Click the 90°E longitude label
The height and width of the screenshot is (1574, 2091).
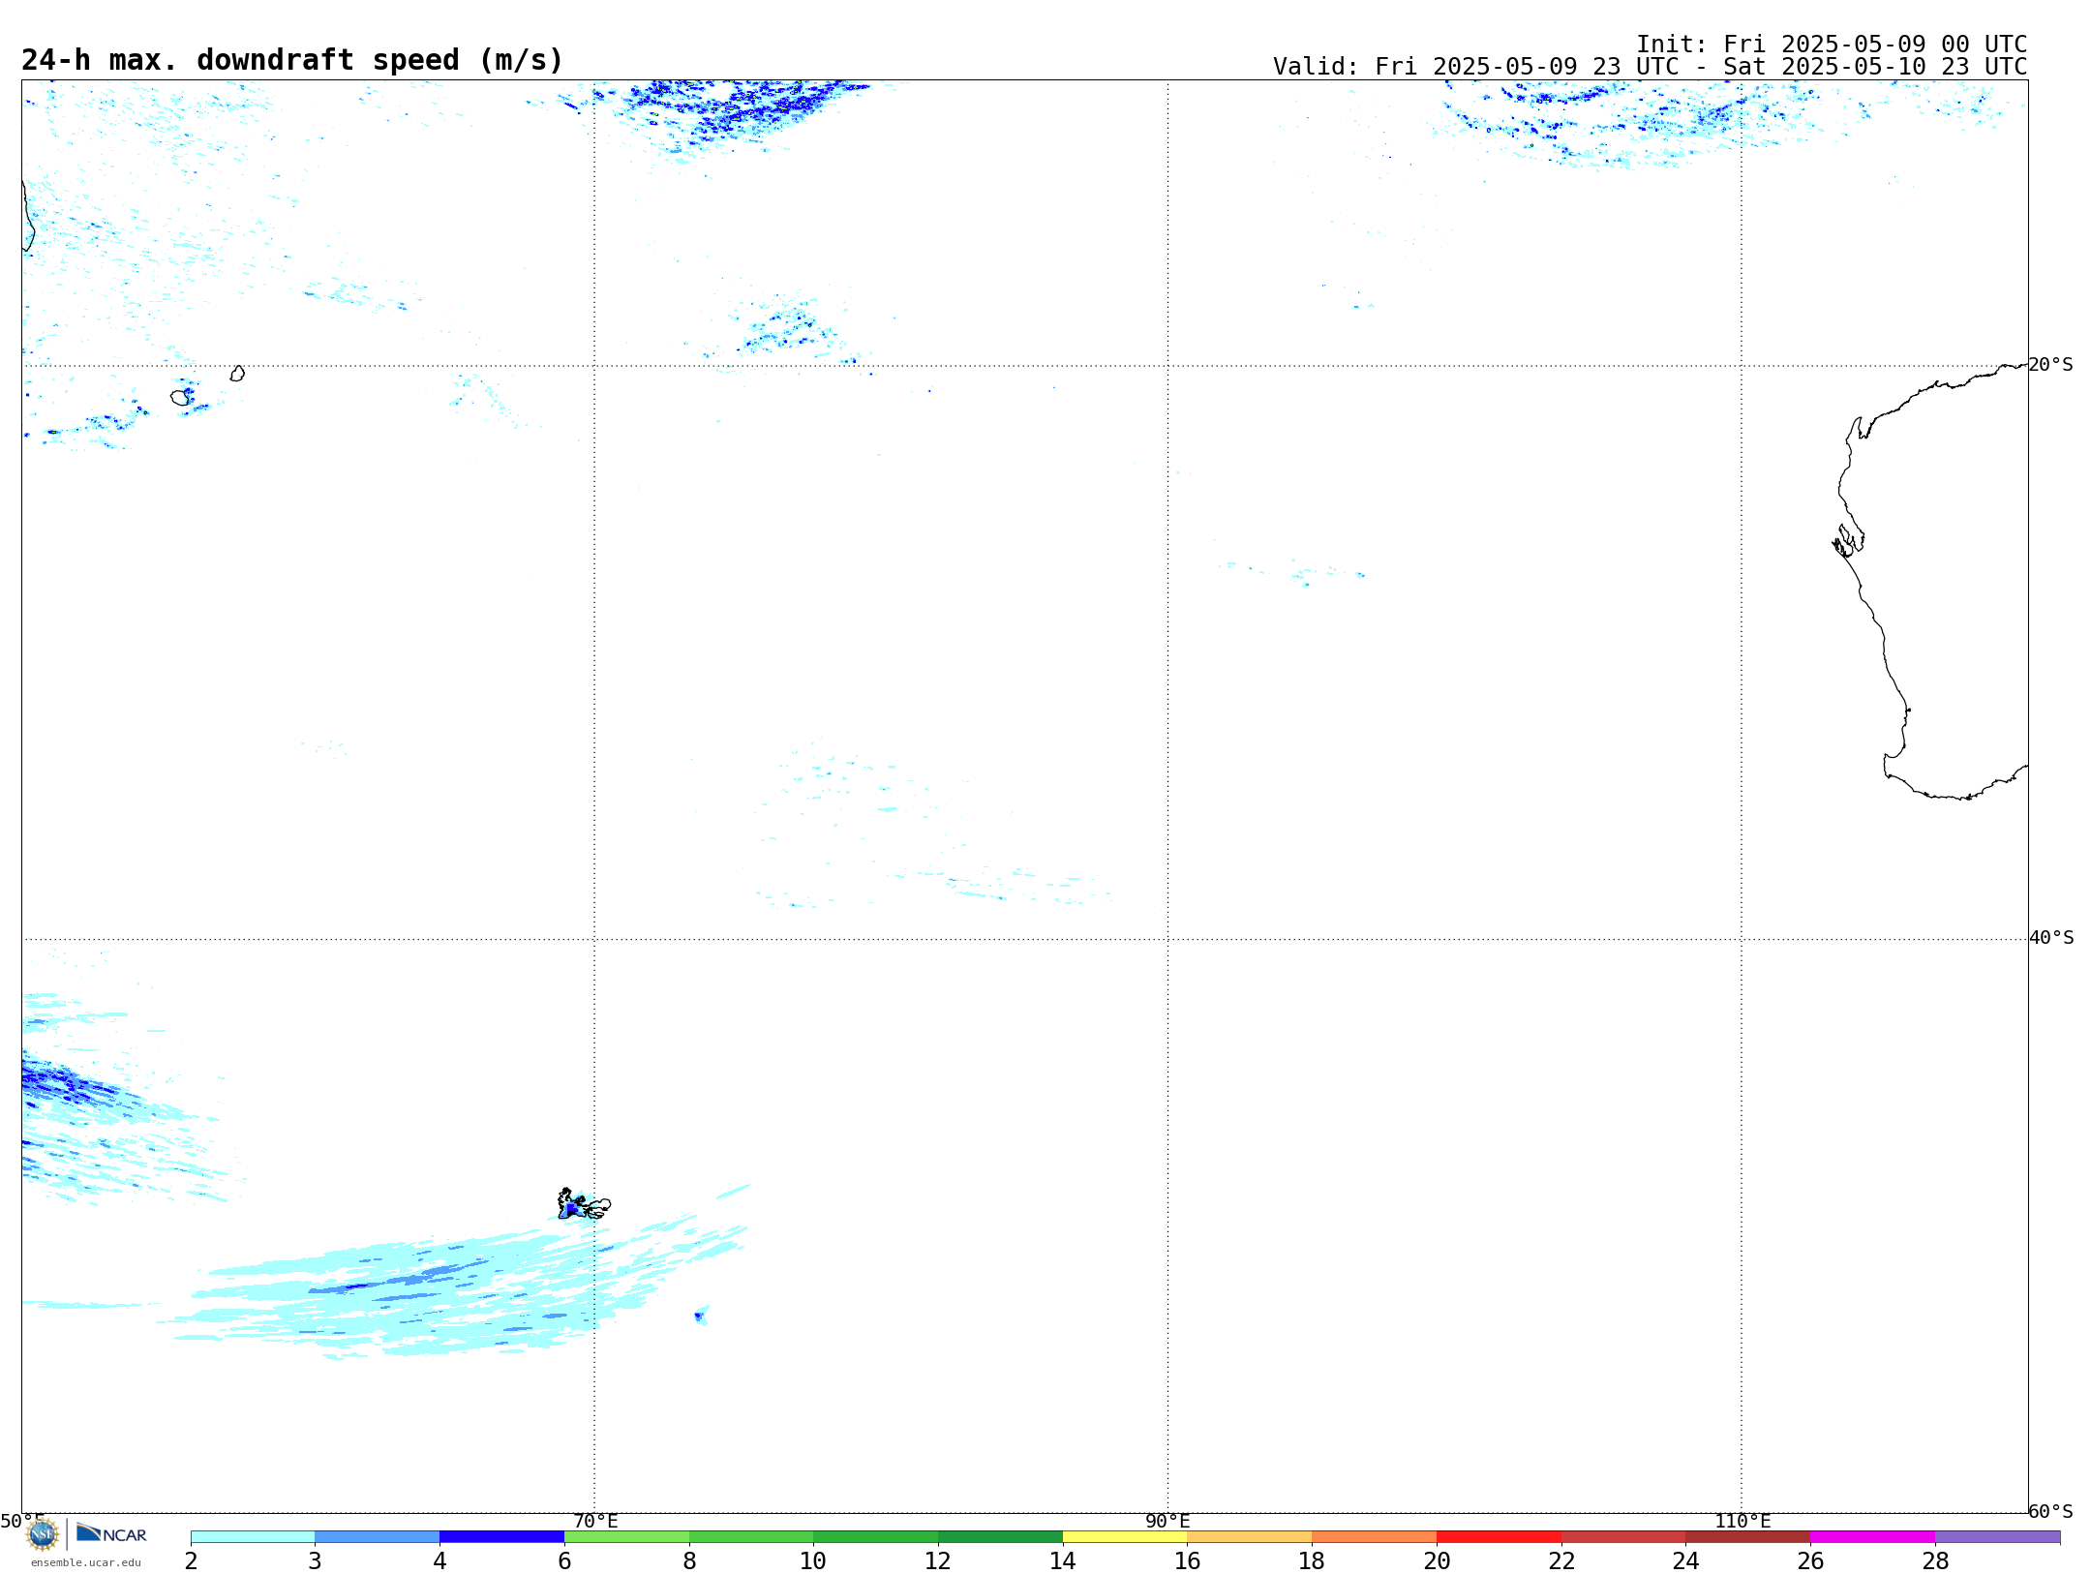click(1167, 1521)
